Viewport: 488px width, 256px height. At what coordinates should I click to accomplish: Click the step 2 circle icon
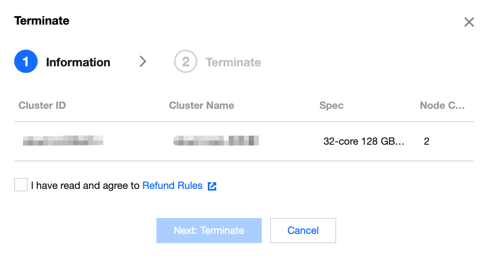185,62
